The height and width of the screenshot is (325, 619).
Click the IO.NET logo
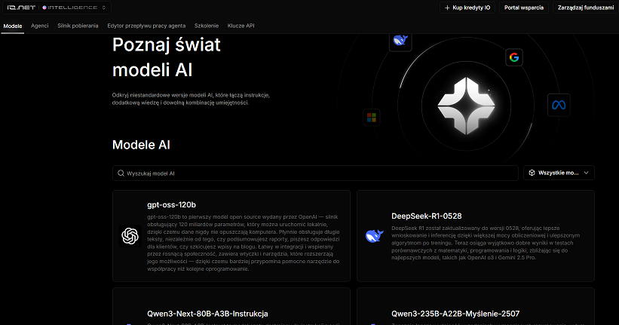pos(21,8)
